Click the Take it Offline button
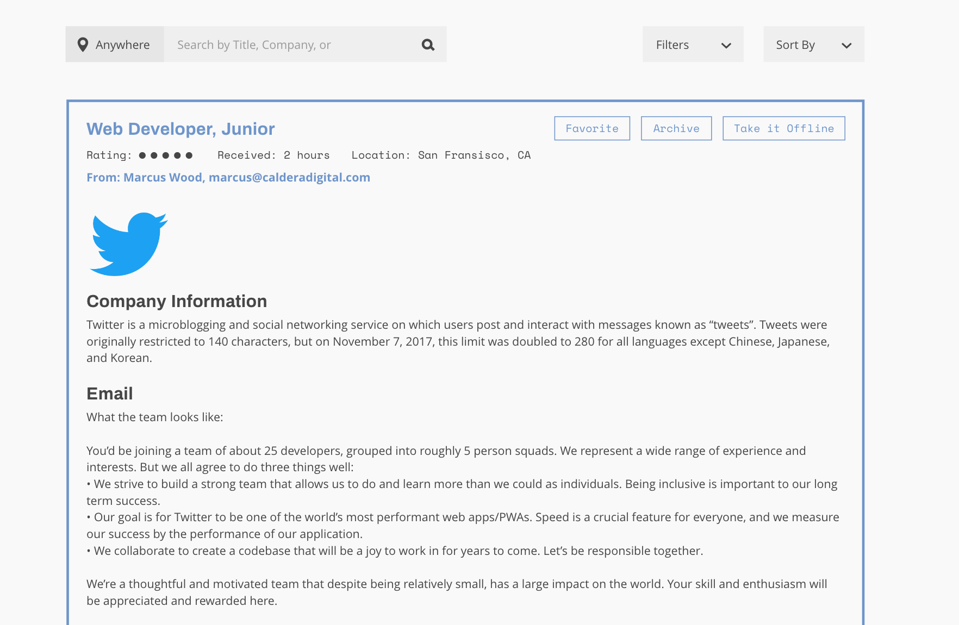This screenshot has width=959, height=625. (x=784, y=128)
